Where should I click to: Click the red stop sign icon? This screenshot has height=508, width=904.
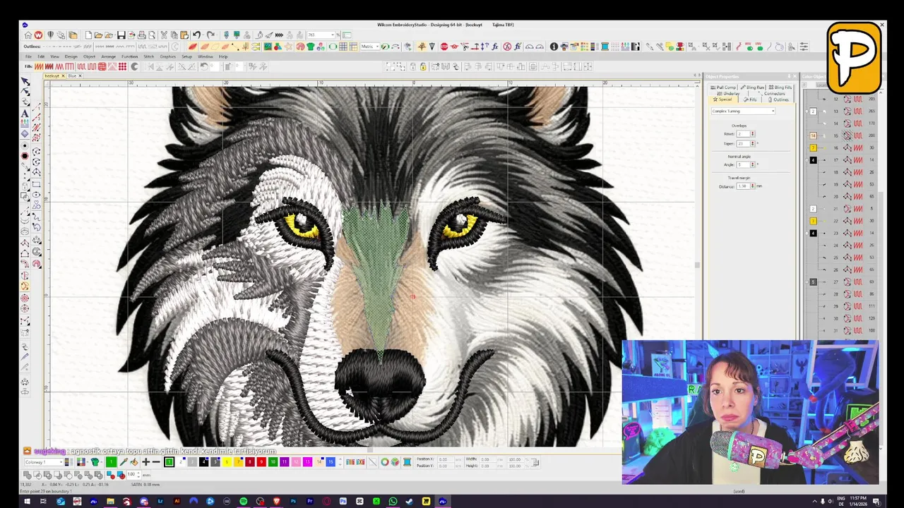(444, 47)
